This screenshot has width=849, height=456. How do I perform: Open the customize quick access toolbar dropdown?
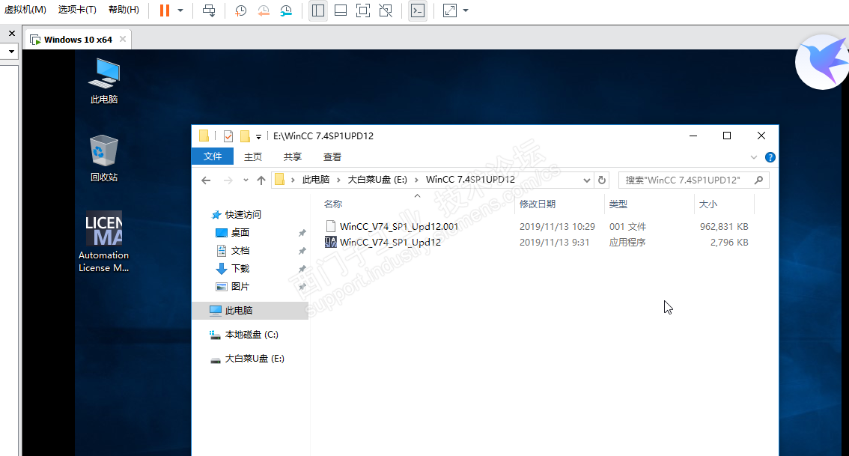tap(258, 136)
